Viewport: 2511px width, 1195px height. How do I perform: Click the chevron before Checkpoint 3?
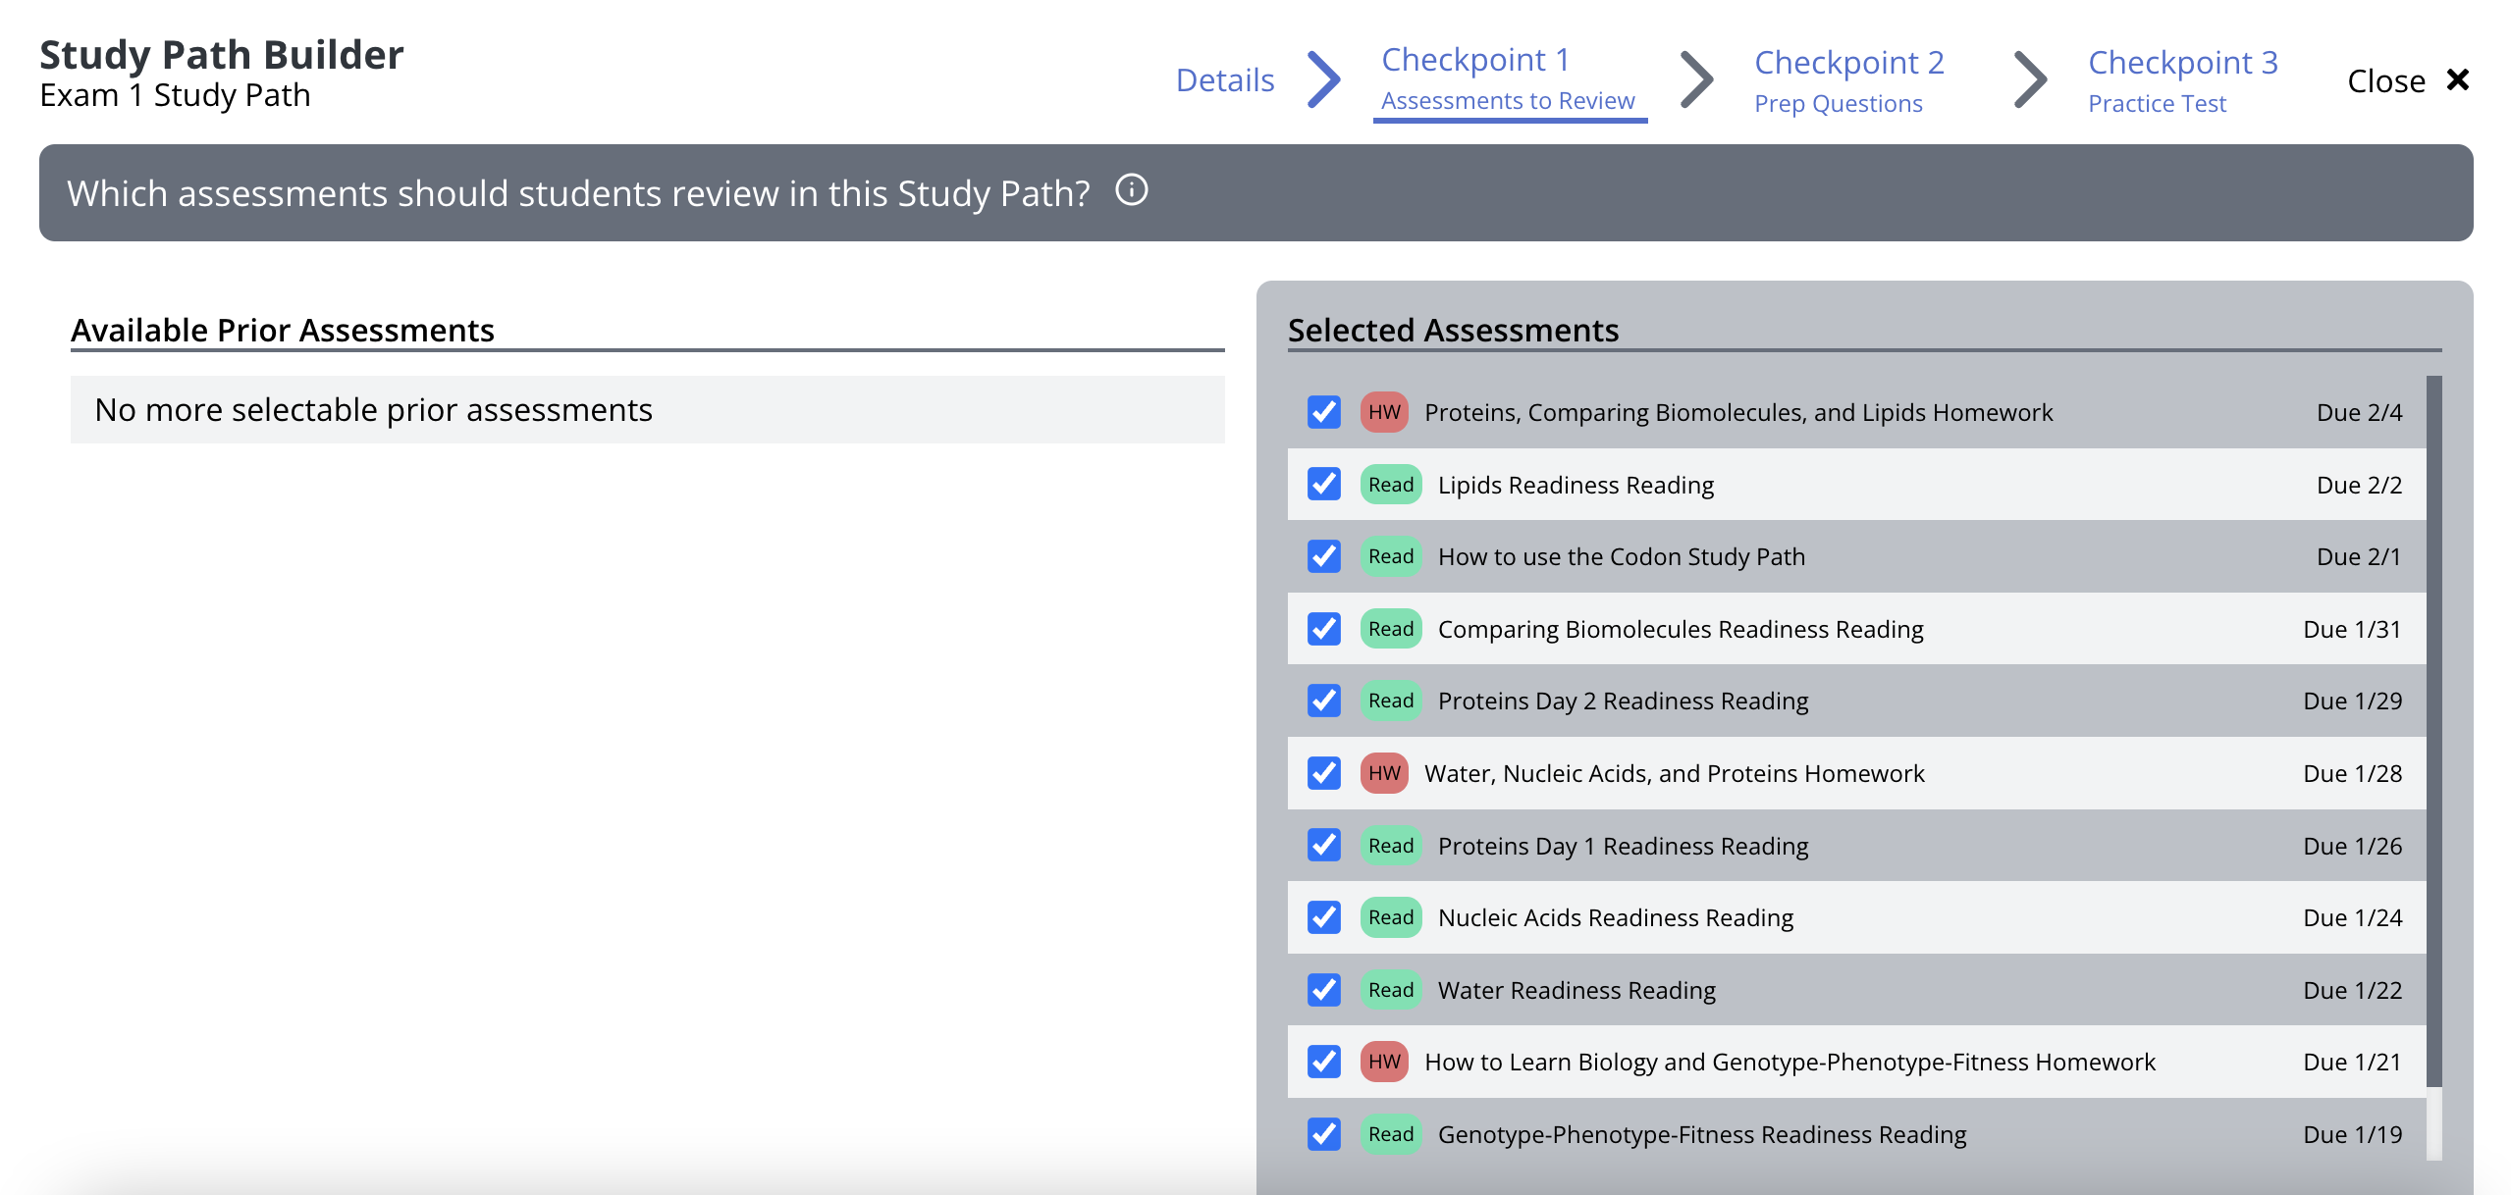[x=2029, y=79]
